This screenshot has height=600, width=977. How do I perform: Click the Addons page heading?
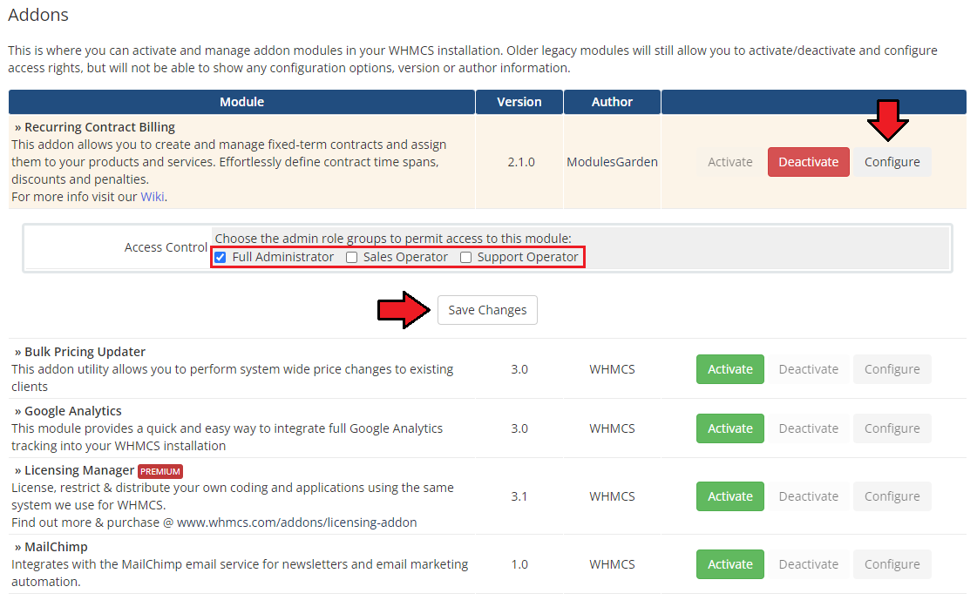(x=38, y=15)
